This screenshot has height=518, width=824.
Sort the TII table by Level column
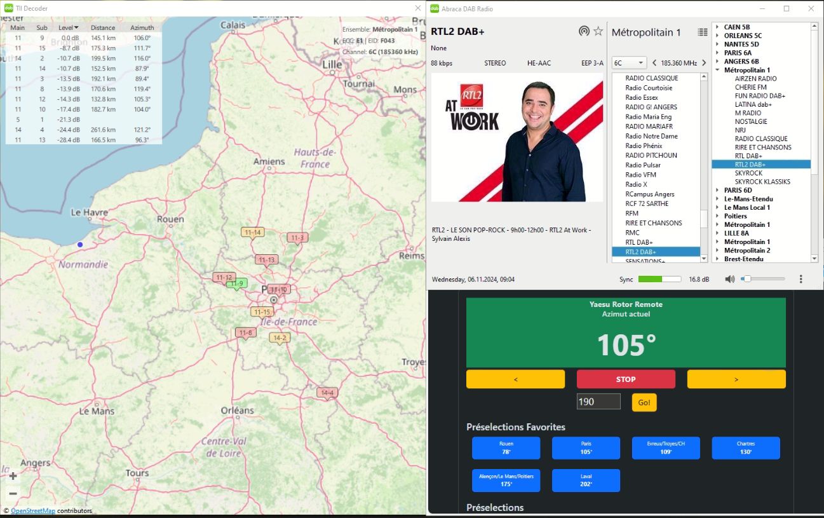coord(69,27)
